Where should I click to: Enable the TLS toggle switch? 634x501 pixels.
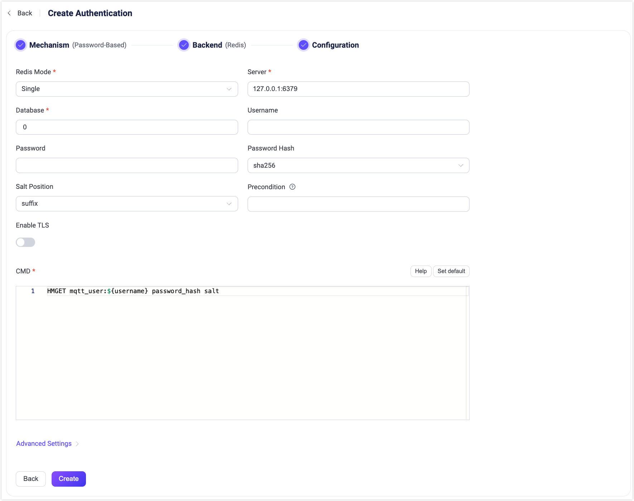tap(25, 242)
